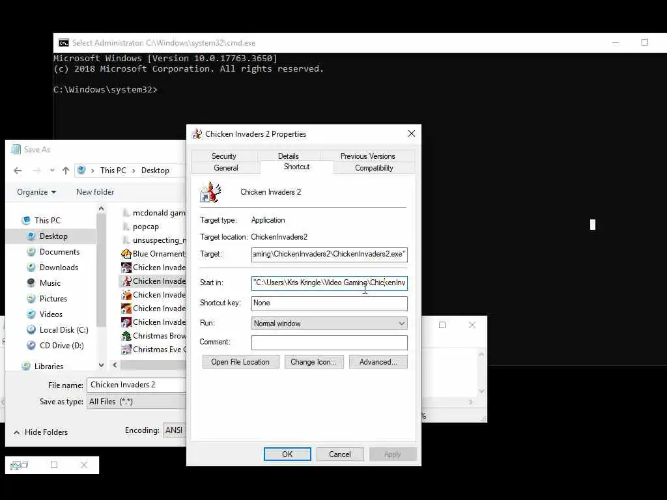
Task: Select This PC in the navigation tree
Action: click(47, 221)
